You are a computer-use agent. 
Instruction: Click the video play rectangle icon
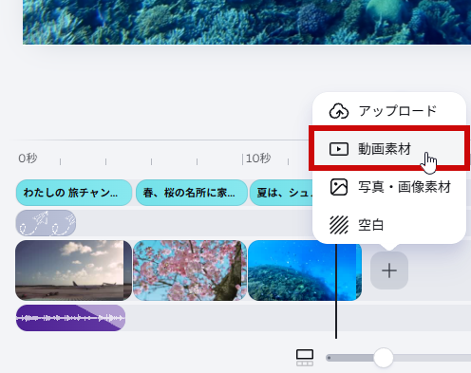click(x=339, y=149)
